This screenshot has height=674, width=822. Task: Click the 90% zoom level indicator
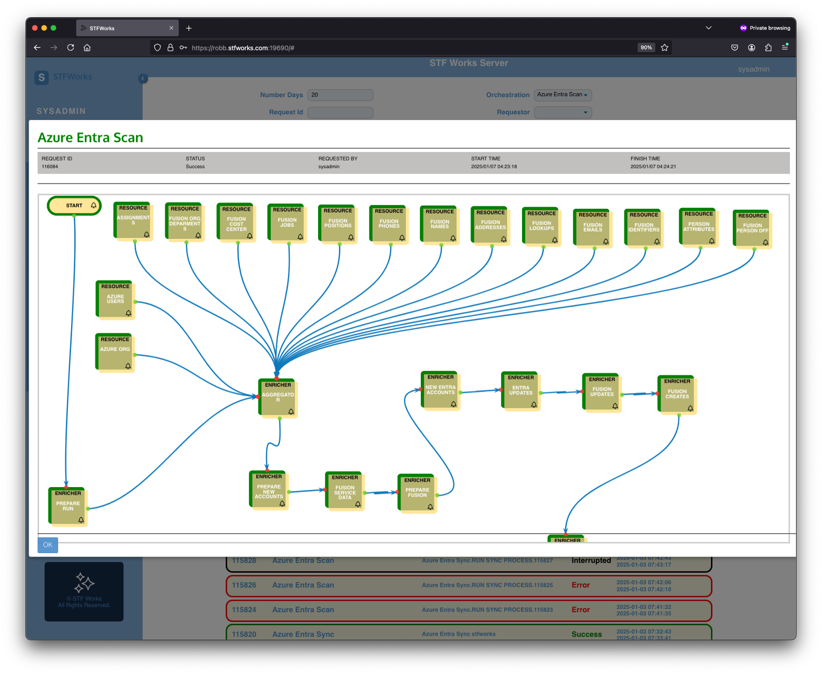pyautogui.click(x=646, y=48)
